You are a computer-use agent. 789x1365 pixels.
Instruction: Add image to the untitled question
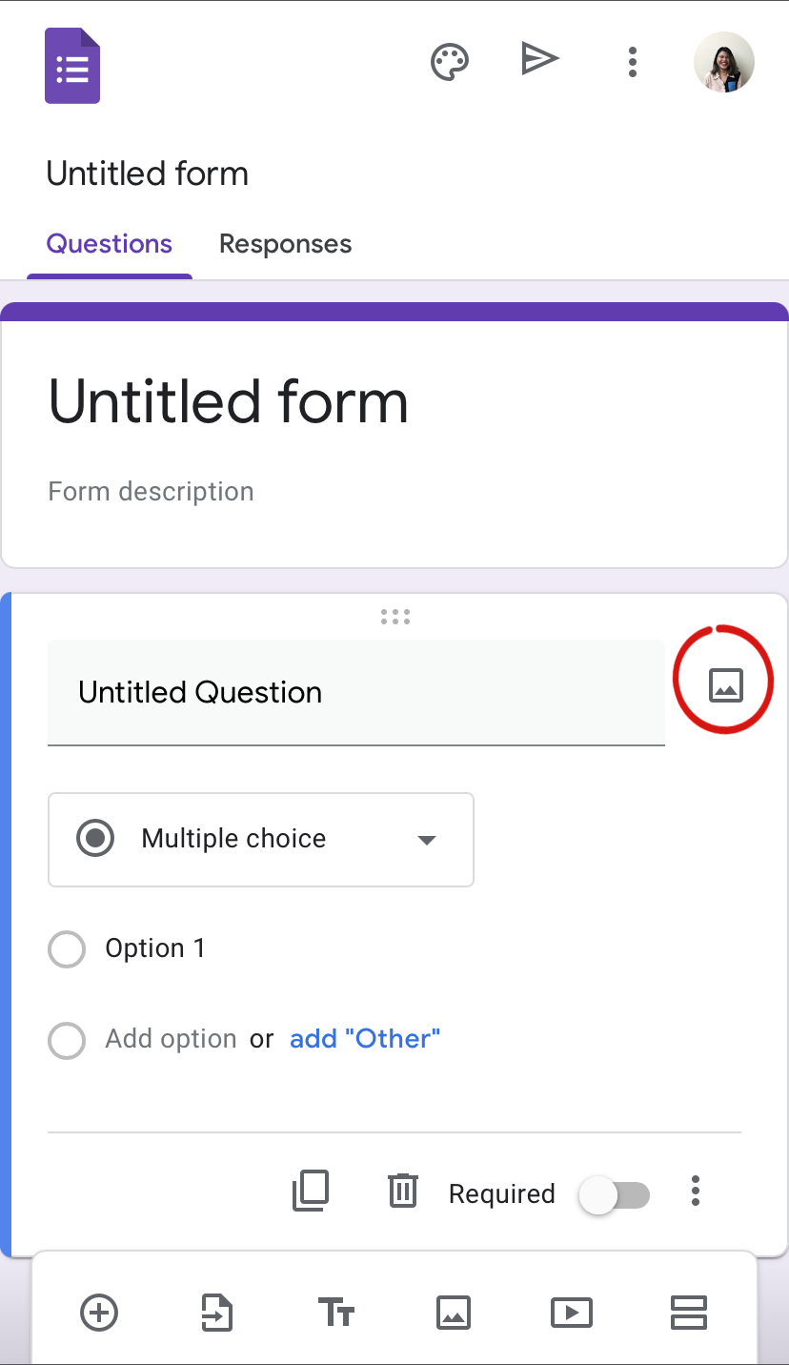pyautogui.click(x=725, y=684)
